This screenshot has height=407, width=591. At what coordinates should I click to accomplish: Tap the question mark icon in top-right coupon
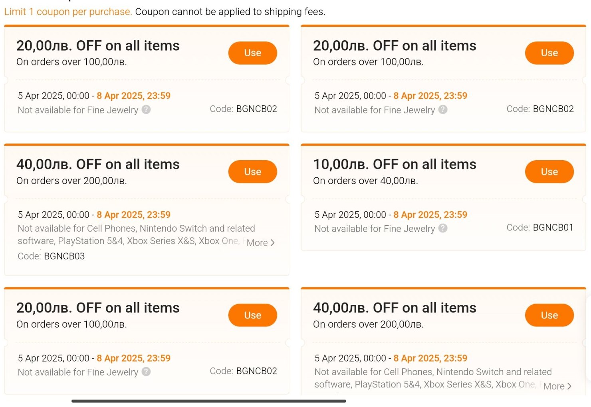(443, 110)
